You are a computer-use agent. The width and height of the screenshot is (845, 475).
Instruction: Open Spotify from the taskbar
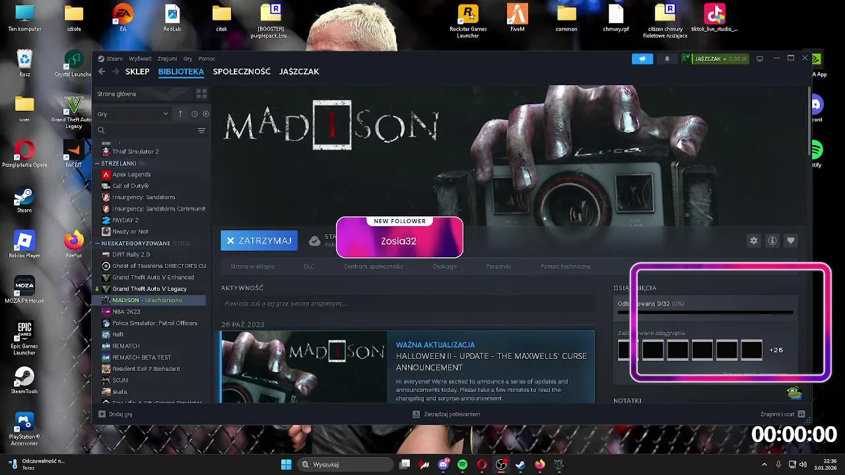click(x=462, y=464)
